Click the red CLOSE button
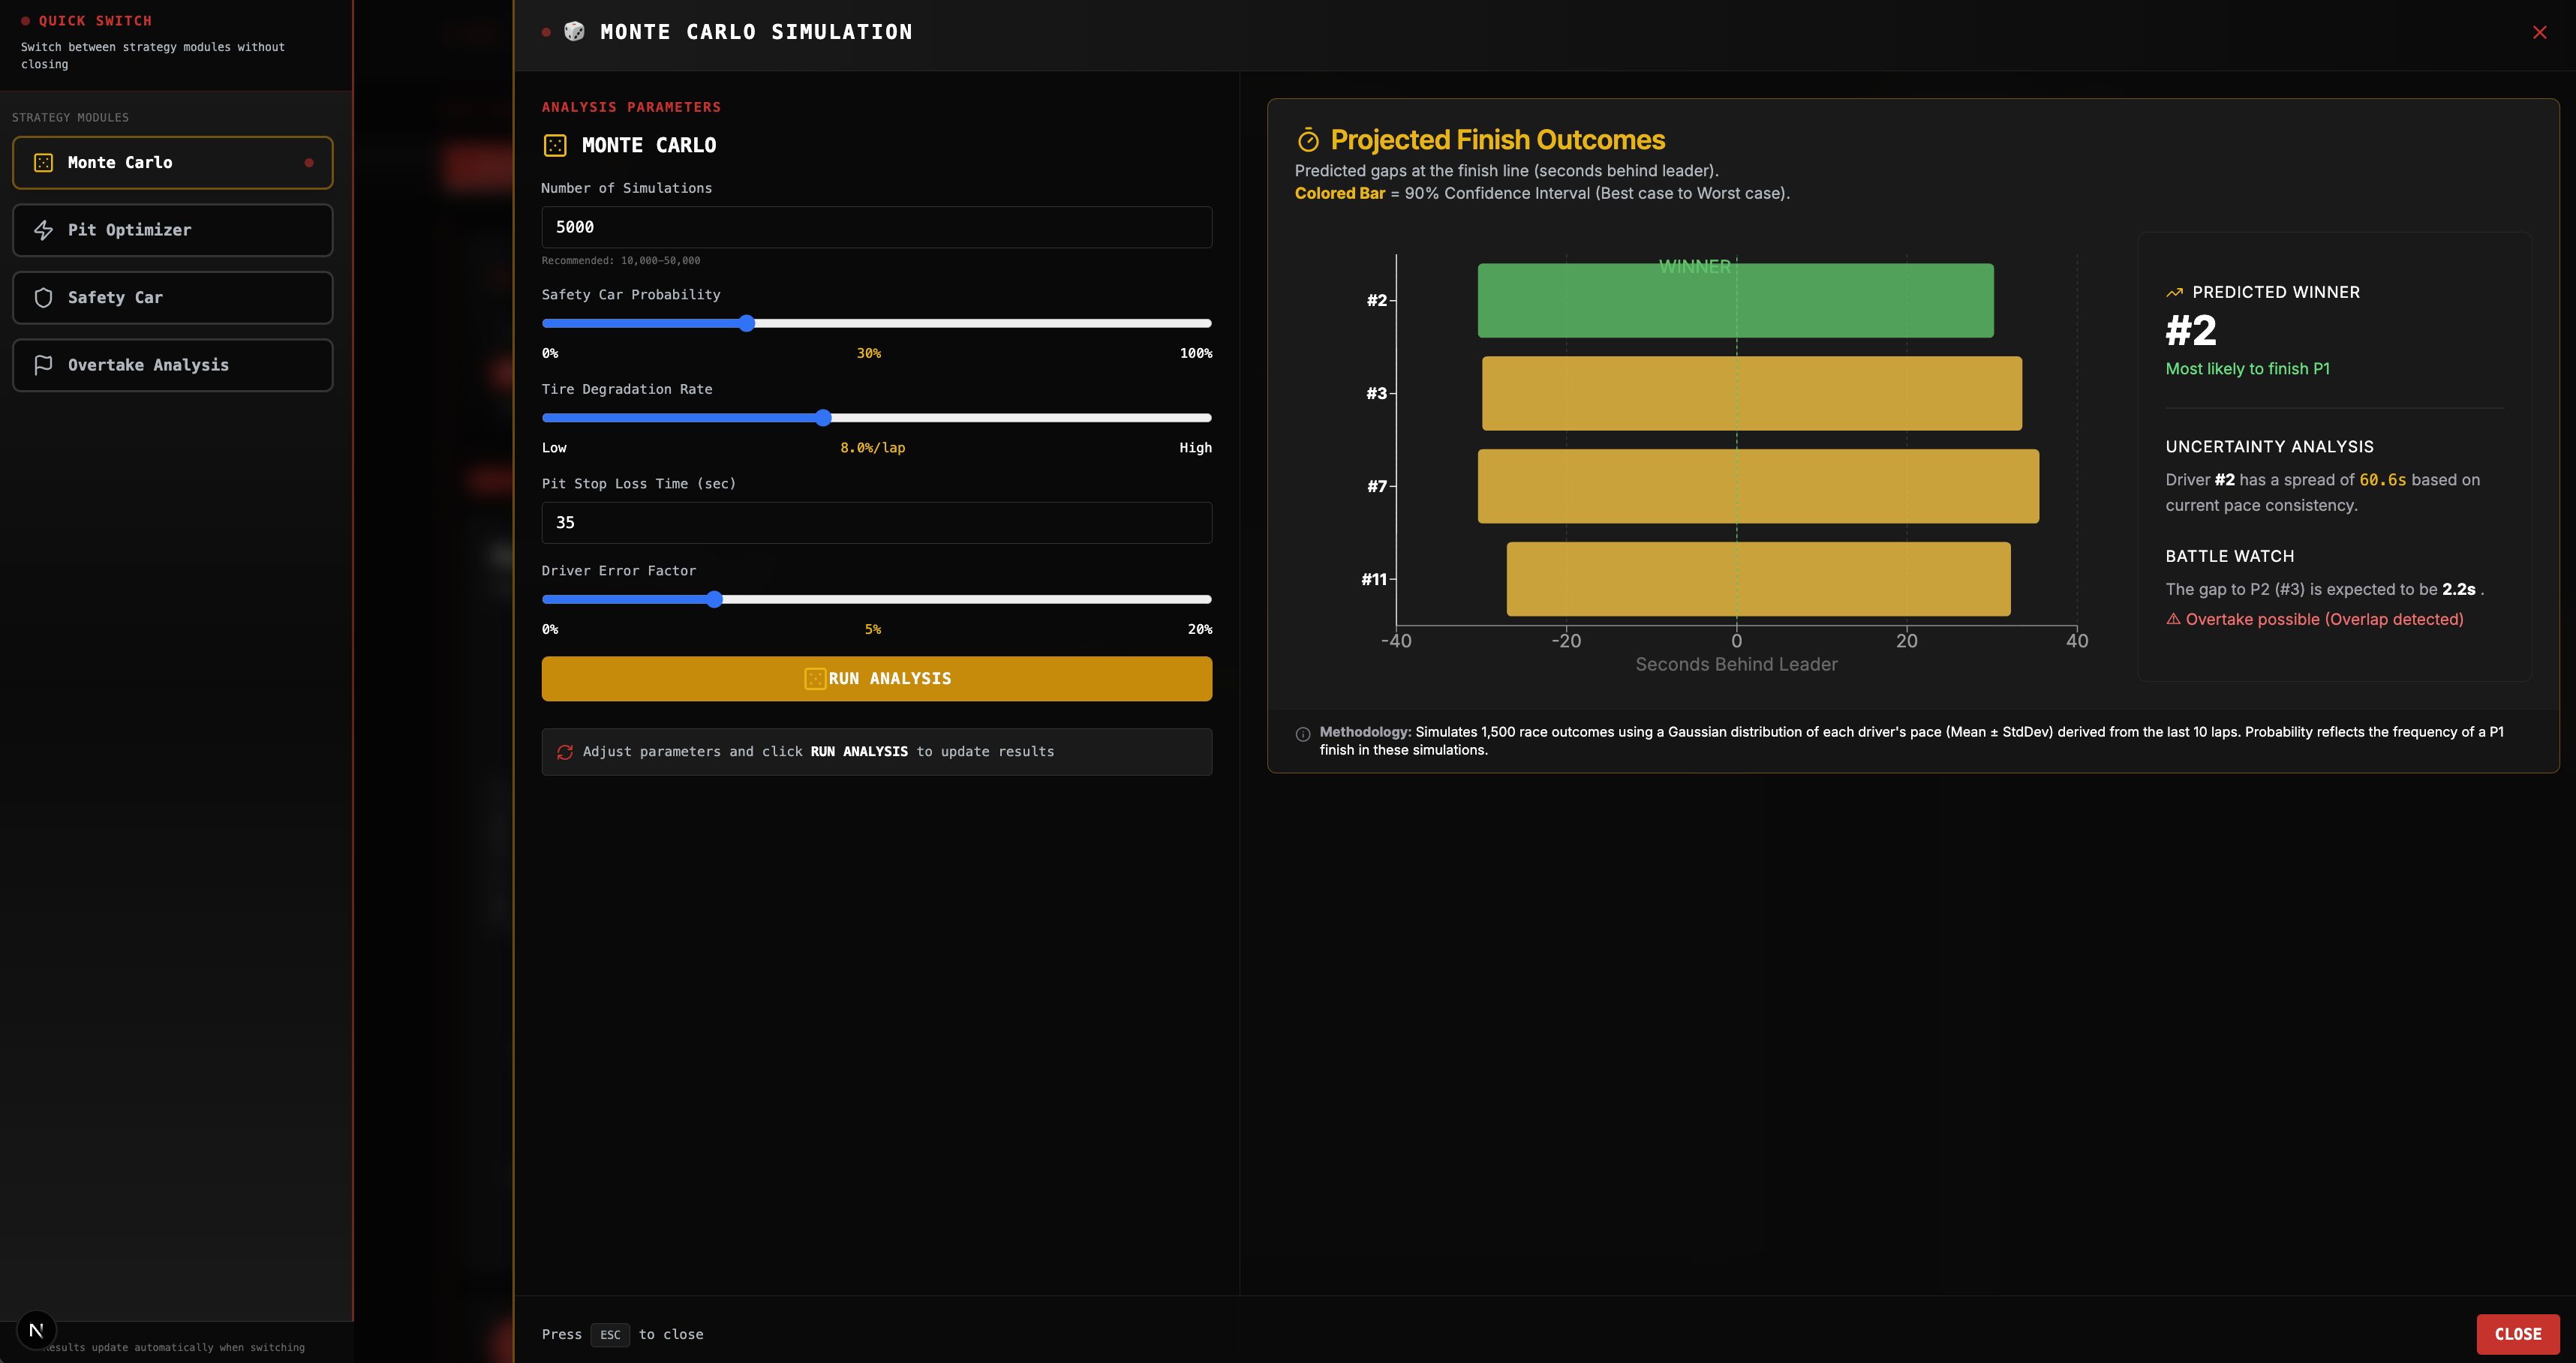The image size is (2576, 1363). tap(2517, 1334)
